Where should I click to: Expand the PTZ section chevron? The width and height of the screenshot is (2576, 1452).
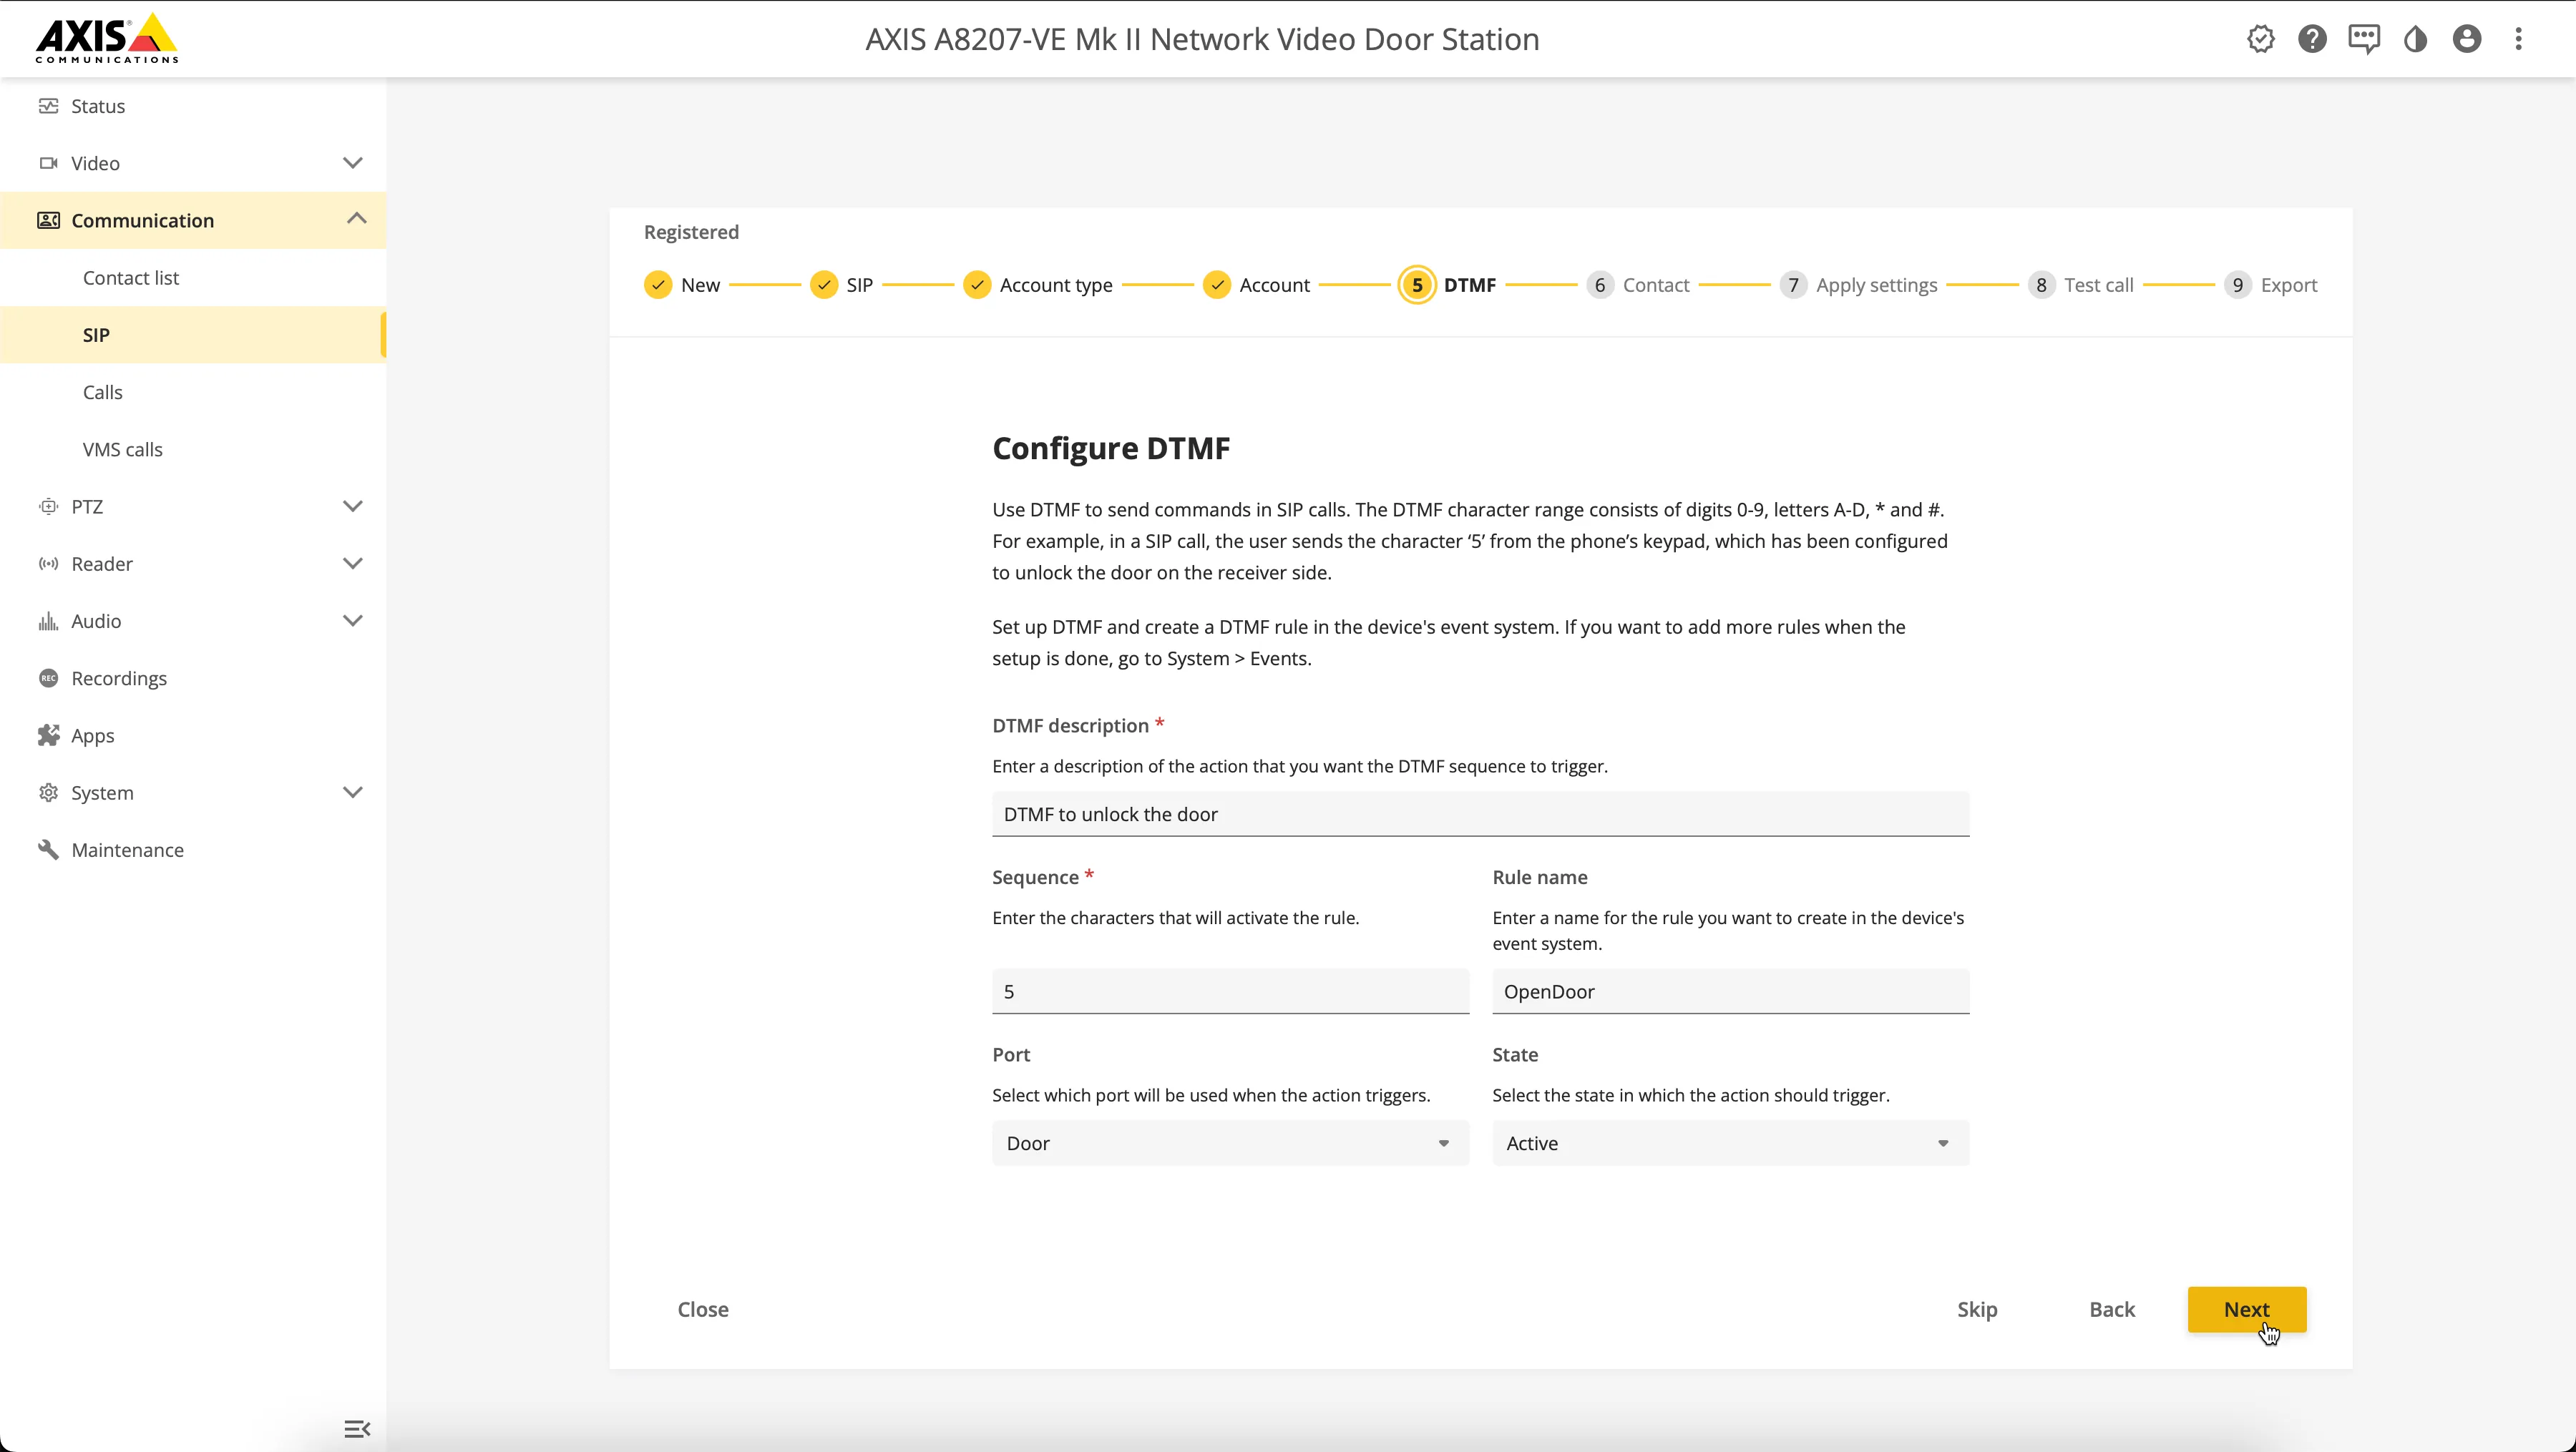[x=352, y=506]
